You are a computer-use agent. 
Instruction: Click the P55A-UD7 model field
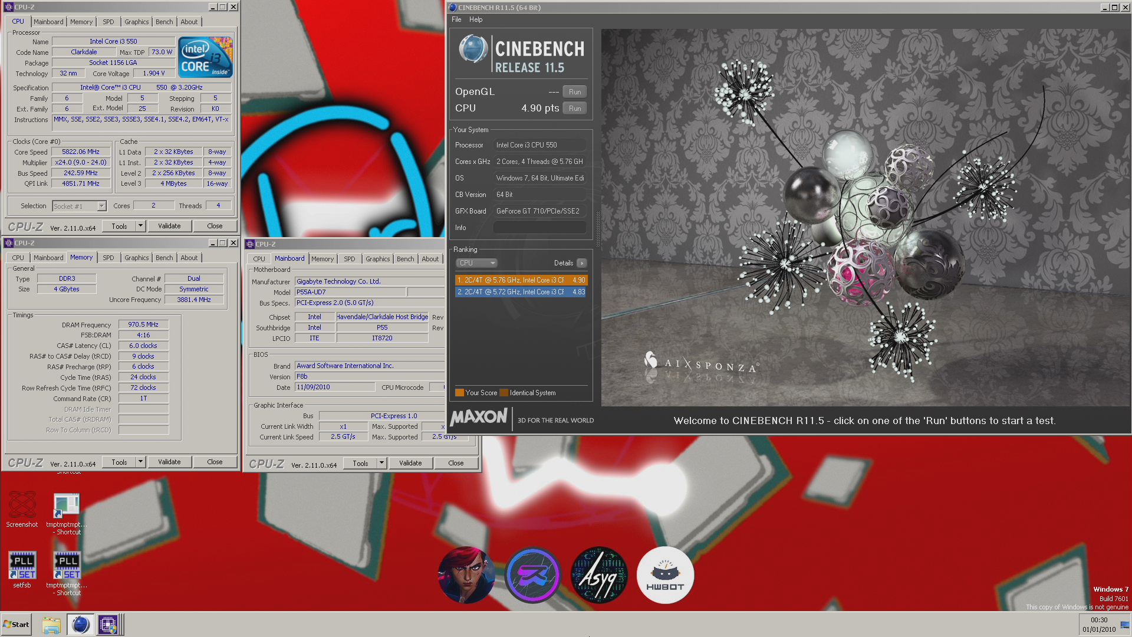click(x=350, y=293)
